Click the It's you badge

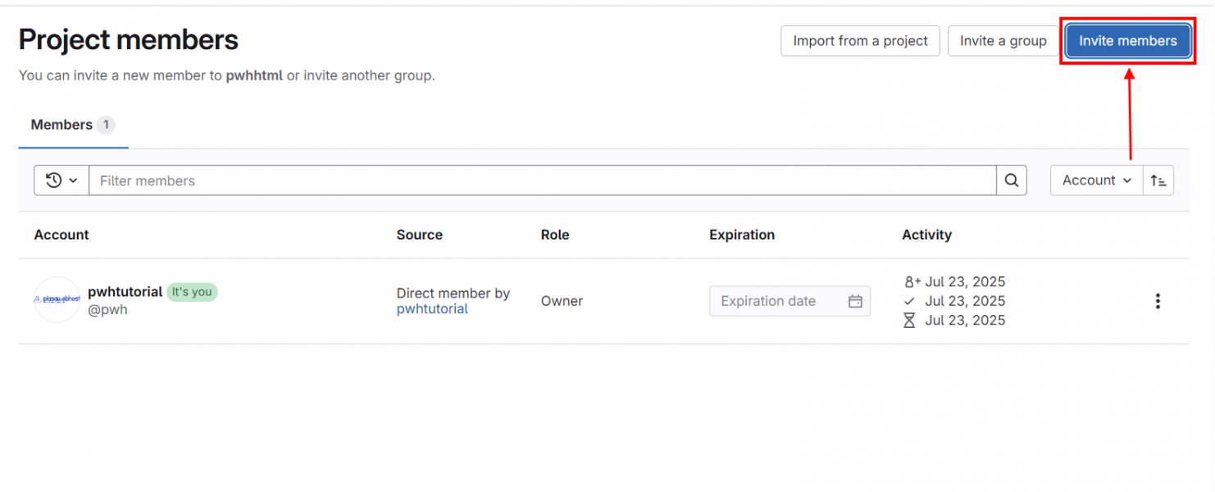[x=192, y=292]
